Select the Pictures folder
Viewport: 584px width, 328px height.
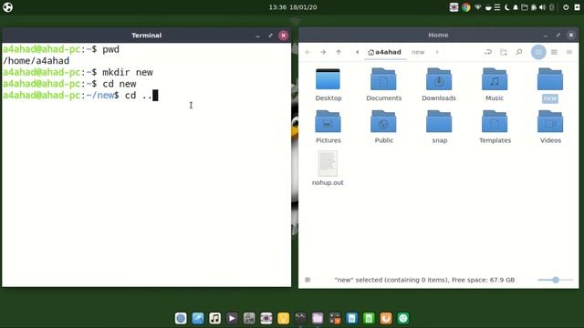pyautogui.click(x=328, y=127)
